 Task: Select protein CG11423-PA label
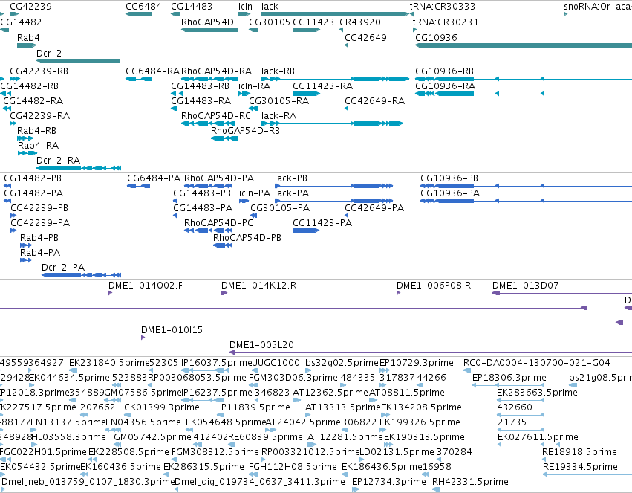pos(322,222)
